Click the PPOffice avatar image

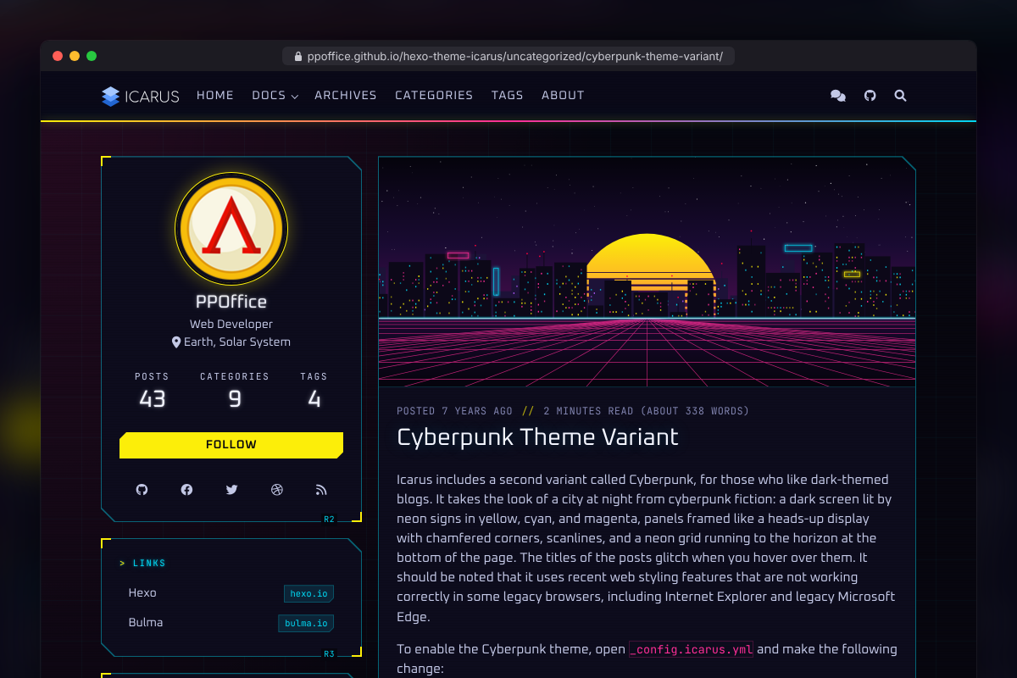click(231, 229)
